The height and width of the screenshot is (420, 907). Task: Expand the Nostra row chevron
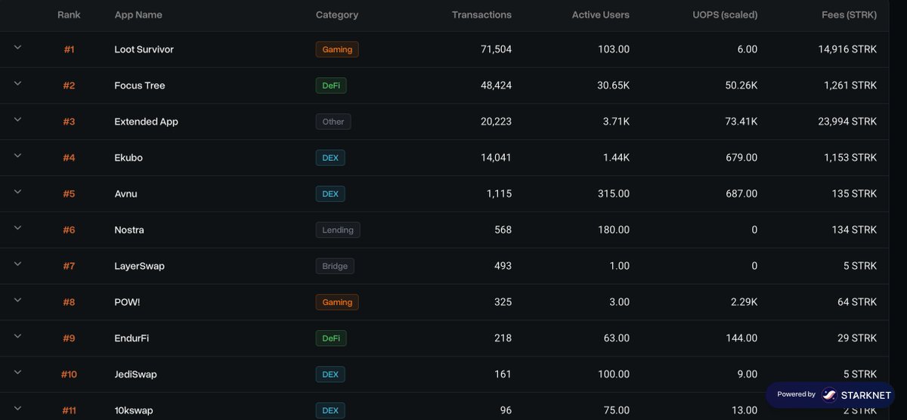(17, 228)
